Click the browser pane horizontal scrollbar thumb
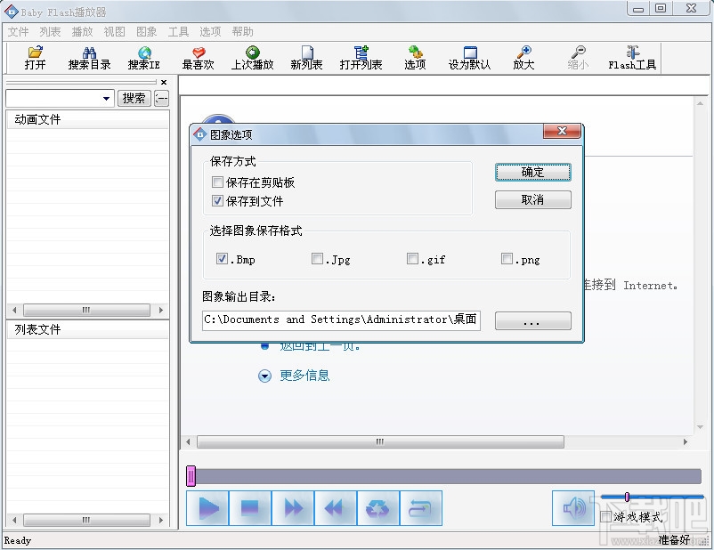The height and width of the screenshot is (550, 714). click(x=380, y=441)
